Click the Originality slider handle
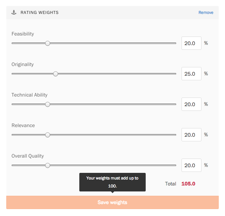The width and height of the screenshot is (225, 216). [55, 74]
